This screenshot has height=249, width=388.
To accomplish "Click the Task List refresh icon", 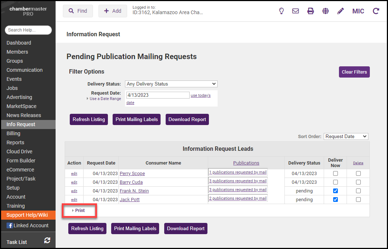I will (x=47, y=240).
